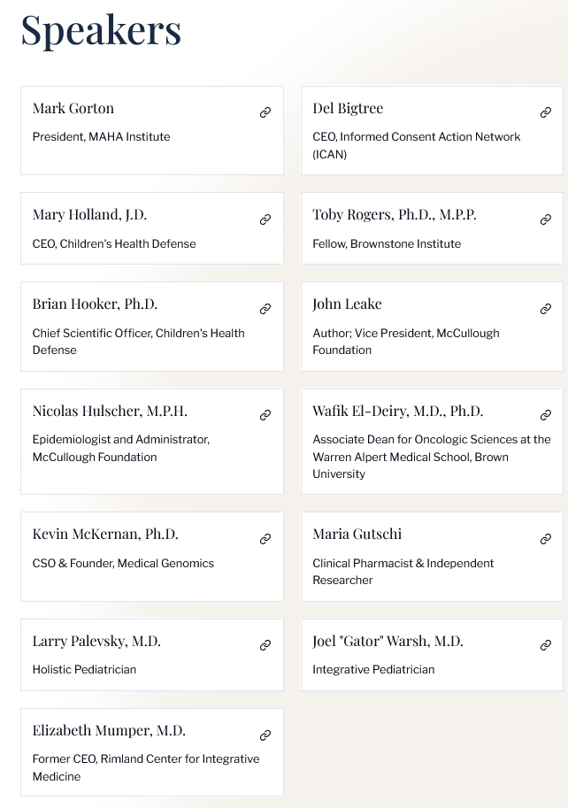Click link icon next to Mark Gorton
Image resolution: width=568 pixels, height=808 pixels.
(x=265, y=112)
